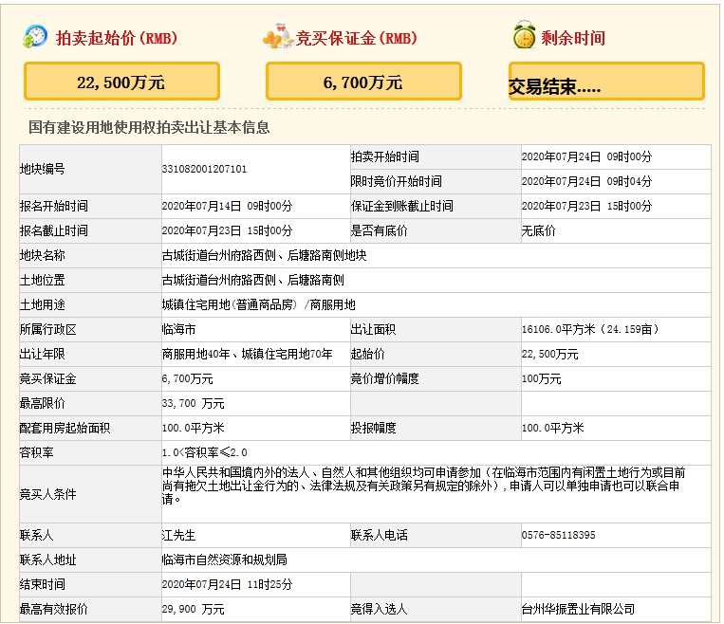Click the clock-and-coin icon beside 拍卖起始价
The width and height of the screenshot is (724, 624).
coord(34,36)
